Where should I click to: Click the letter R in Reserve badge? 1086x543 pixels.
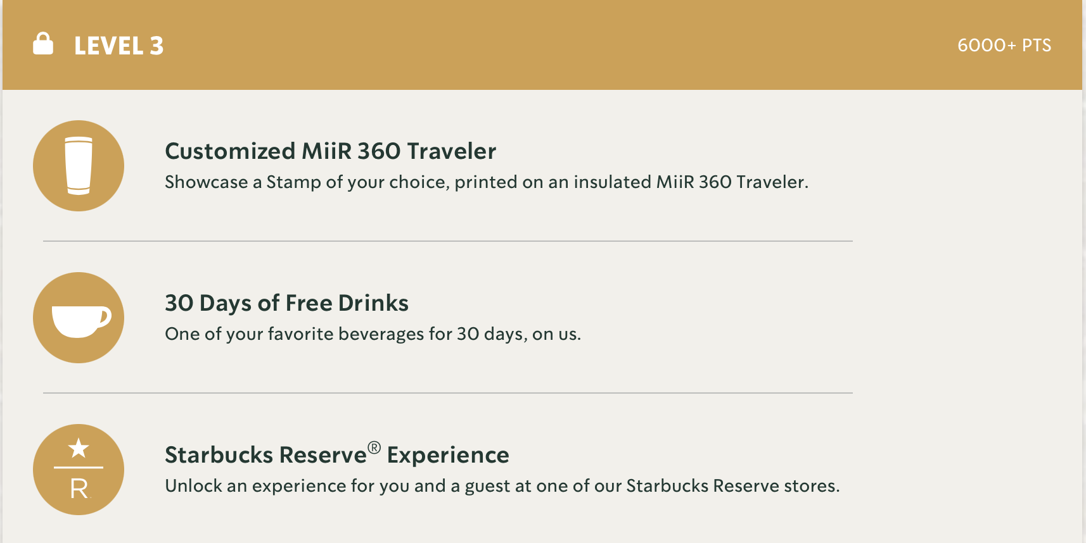[x=79, y=489]
